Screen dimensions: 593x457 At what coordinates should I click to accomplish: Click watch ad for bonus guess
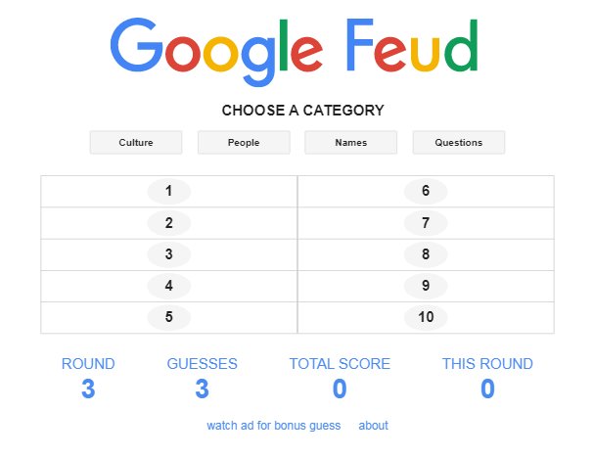pyautogui.click(x=273, y=426)
